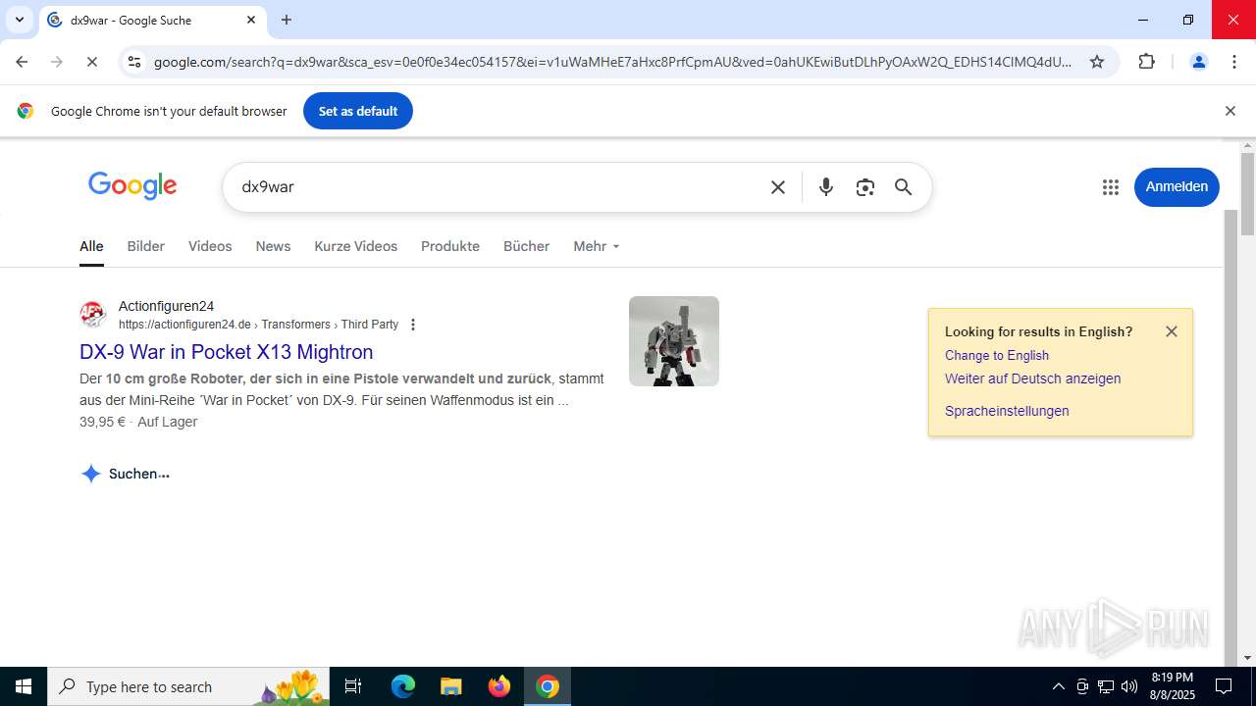Switch to News tab
Image resolution: width=1256 pixels, height=706 pixels.
coord(273,246)
